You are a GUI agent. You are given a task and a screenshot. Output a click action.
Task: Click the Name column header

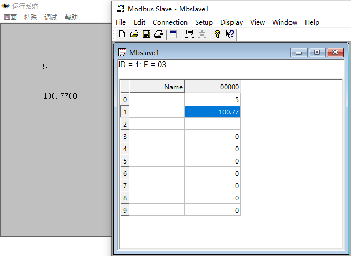[157, 87]
